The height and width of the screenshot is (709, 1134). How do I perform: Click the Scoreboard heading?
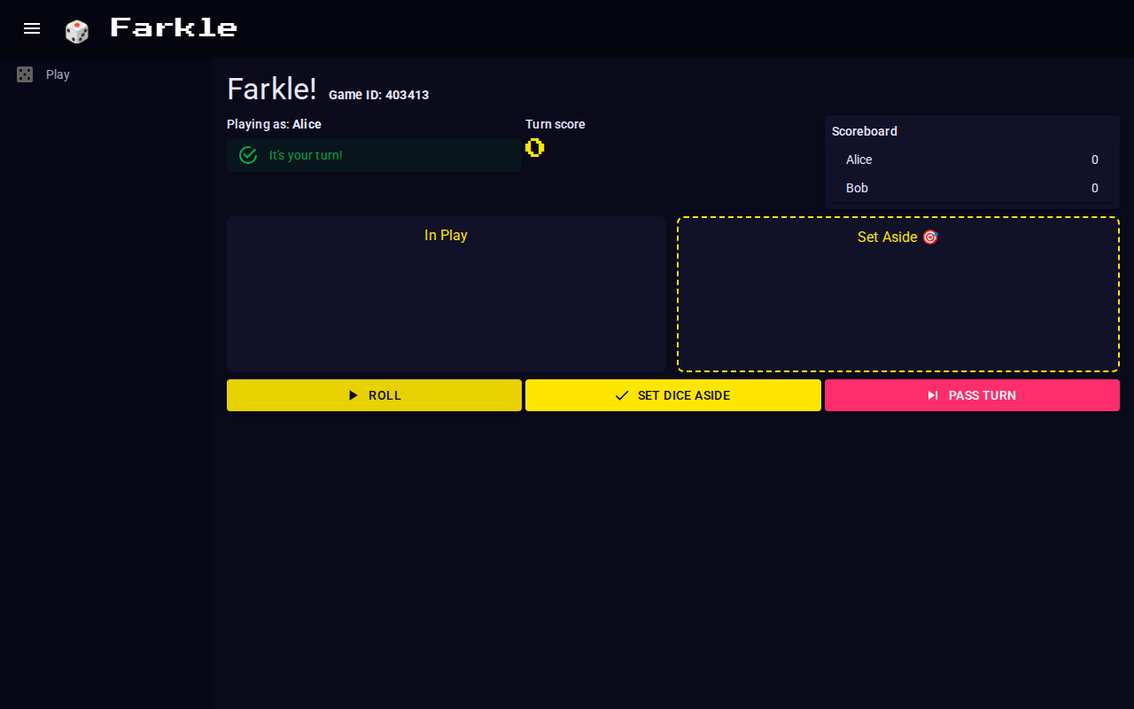pyautogui.click(x=865, y=131)
